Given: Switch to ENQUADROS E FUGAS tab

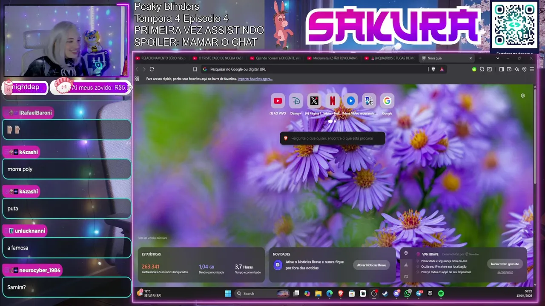Looking at the screenshot, I should tap(390, 58).
